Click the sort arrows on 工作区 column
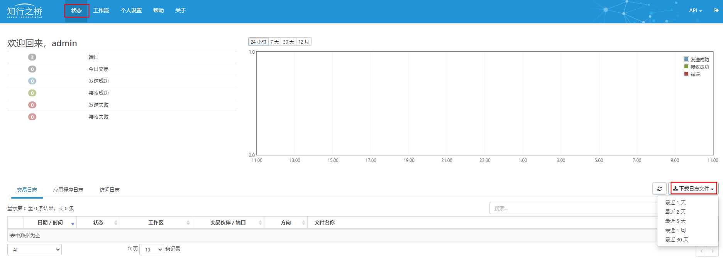This screenshot has height=258, width=723. coord(188,223)
